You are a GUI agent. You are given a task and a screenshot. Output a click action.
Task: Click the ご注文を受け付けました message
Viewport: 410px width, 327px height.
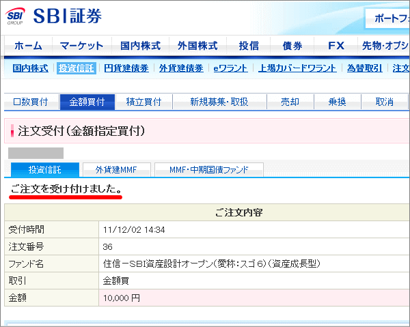(x=66, y=189)
